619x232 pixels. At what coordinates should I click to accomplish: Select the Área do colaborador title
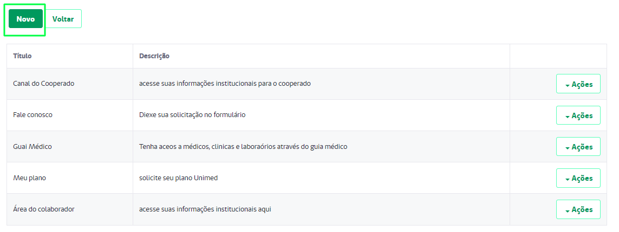click(44, 209)
